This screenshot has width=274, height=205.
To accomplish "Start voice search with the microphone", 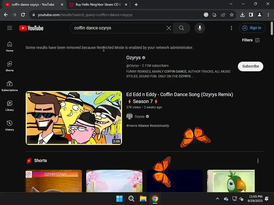I will 200,28.
